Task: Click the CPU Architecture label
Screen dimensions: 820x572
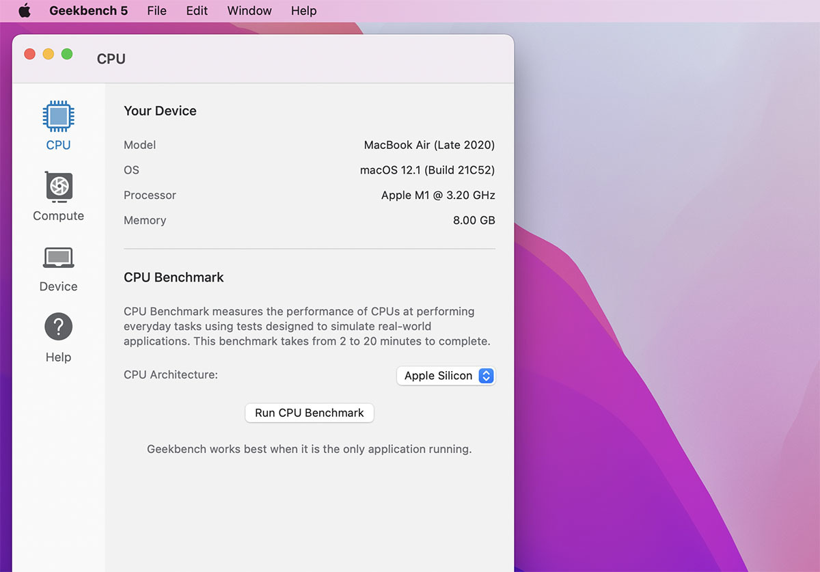Action: pos(171,374)
